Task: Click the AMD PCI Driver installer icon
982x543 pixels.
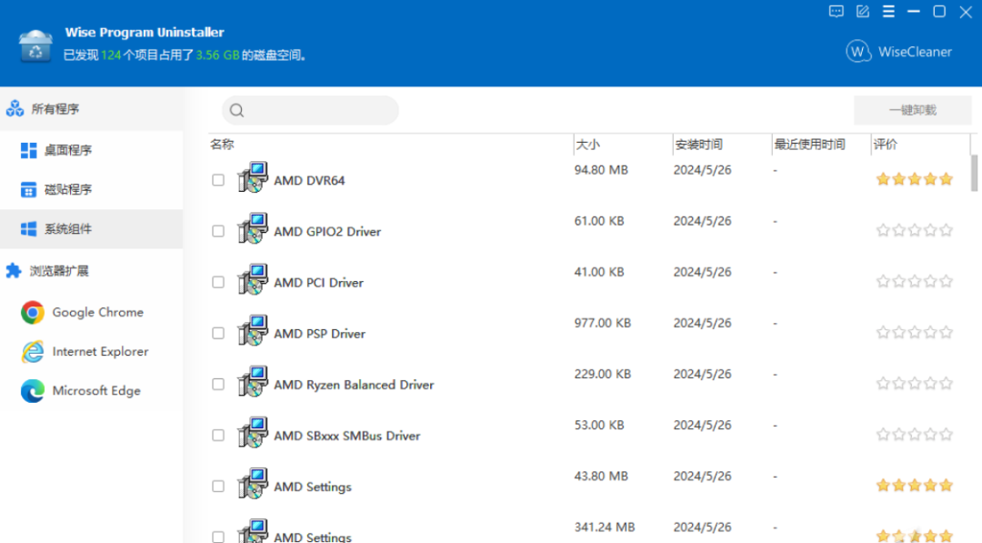Action: point(253,279)
